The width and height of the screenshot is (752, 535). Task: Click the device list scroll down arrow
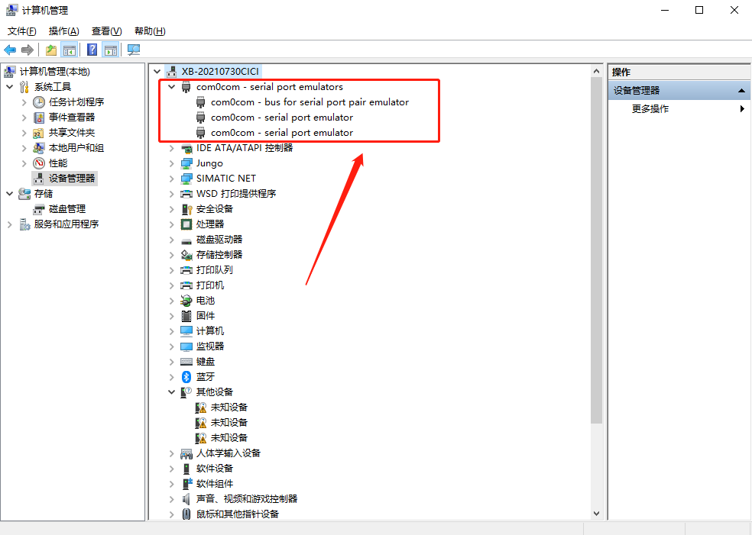(x=596, y=514)
